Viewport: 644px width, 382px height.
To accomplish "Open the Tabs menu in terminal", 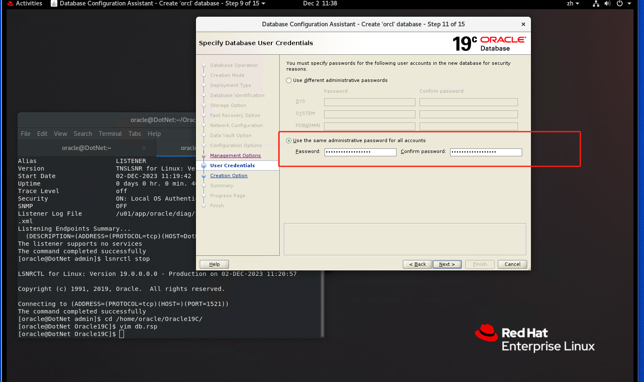I will [x=135, y=134].
